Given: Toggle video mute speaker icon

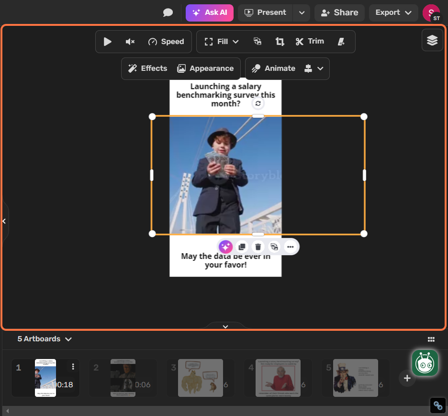Looking at the screenshot, I should (x=130, y=42).
